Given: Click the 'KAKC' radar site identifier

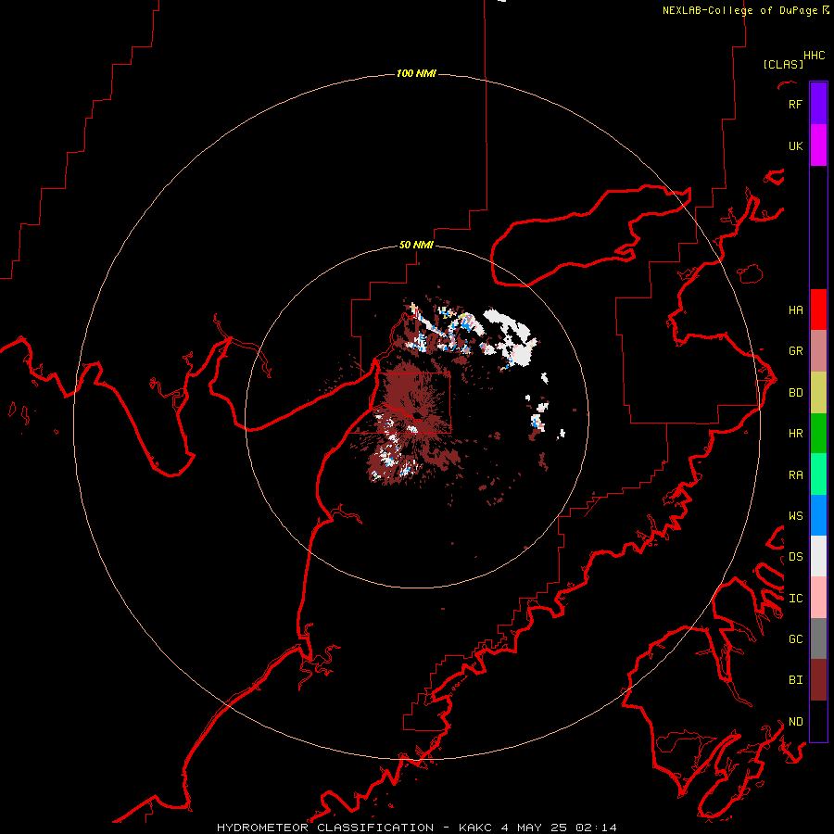Looking at the screenshot, I should pos(475,828).
